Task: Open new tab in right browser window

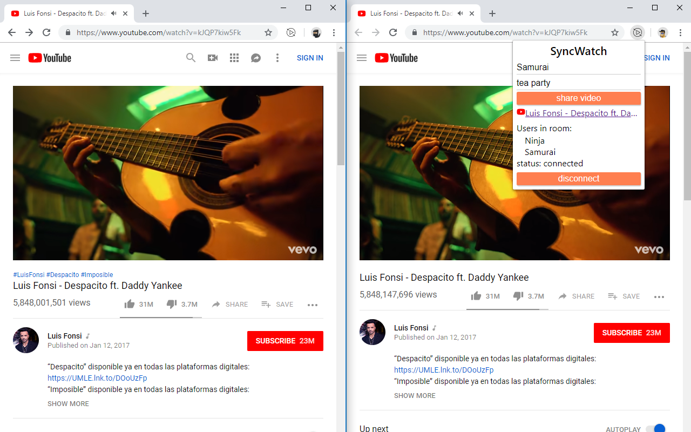Action: tap(492, 13)
